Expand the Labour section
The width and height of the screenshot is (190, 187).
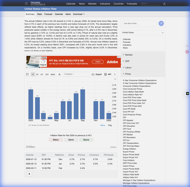point(143,68)
